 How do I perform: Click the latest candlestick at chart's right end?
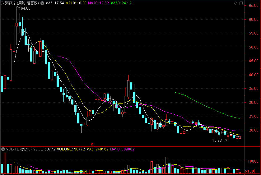[x=240, y=138]
